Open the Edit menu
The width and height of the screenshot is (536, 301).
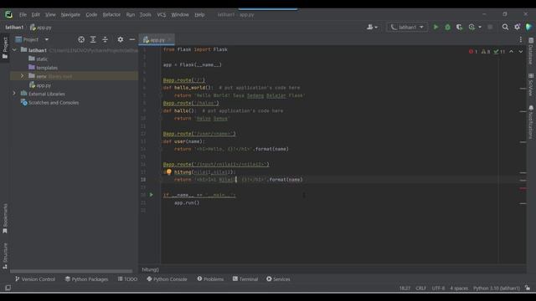pos(35,15)
